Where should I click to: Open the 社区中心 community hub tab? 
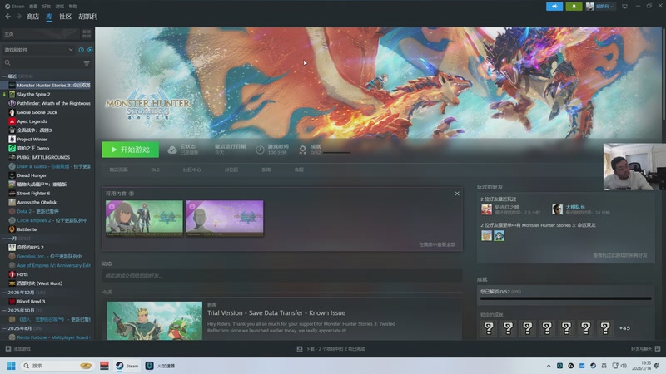pyautogui.click(x=192, y=170)
